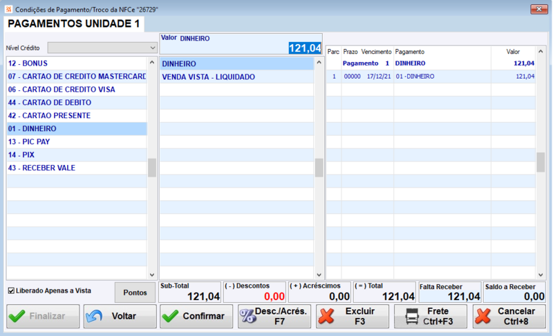Select 43 - RECEBER VALE
Screen dimensions: 553x336
[x=77, y=168]
